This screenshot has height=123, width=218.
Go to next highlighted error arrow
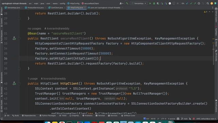click(213, 12)
